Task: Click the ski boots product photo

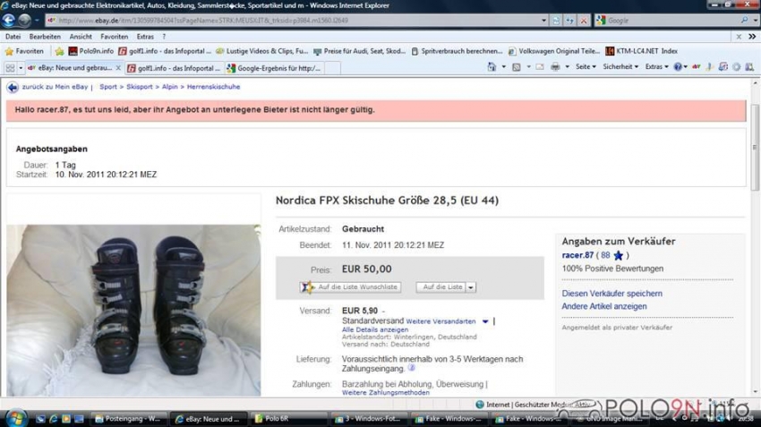Action: (133, 310)
